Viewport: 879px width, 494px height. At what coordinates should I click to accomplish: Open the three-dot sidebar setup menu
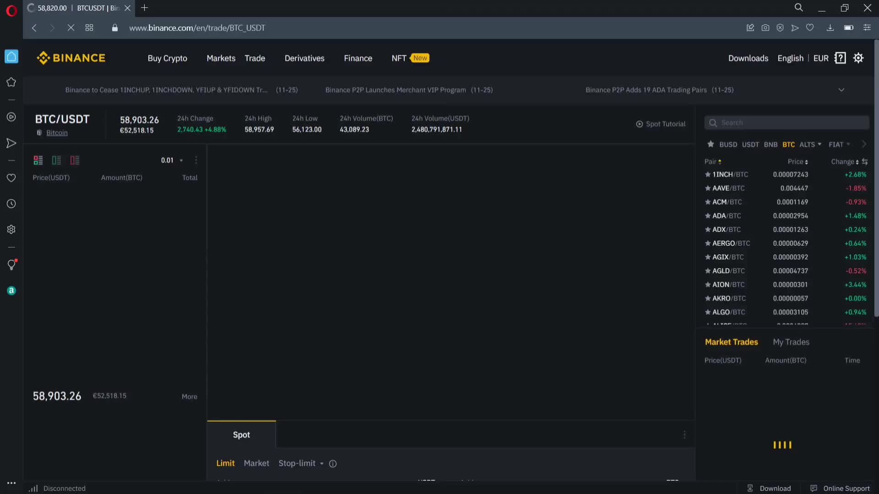(x=11, y=483)
